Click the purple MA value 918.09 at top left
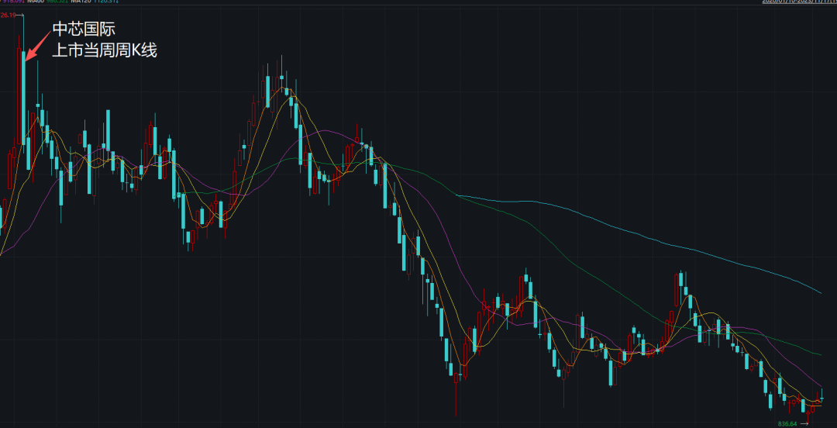The width and height of the screenshot is (837, 428). [x=12, y=2]
